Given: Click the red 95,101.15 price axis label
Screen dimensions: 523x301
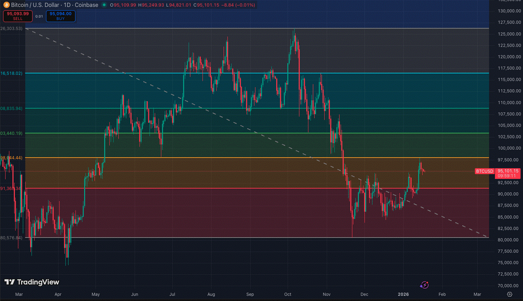Looking at the screenshot, I should 508,171.
